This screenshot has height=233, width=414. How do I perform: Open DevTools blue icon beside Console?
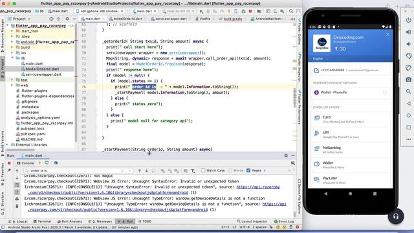pos(56,163)
